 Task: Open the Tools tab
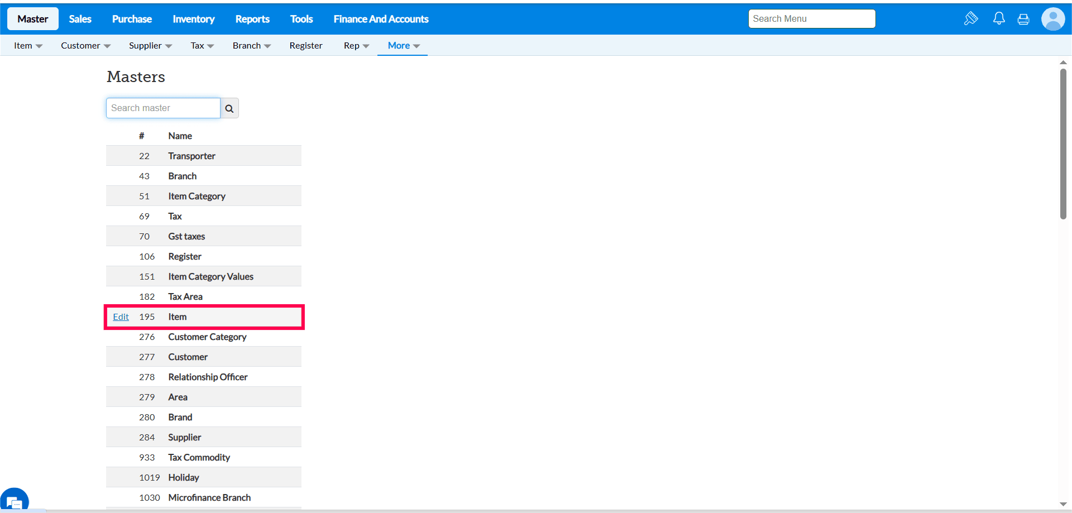301,19
